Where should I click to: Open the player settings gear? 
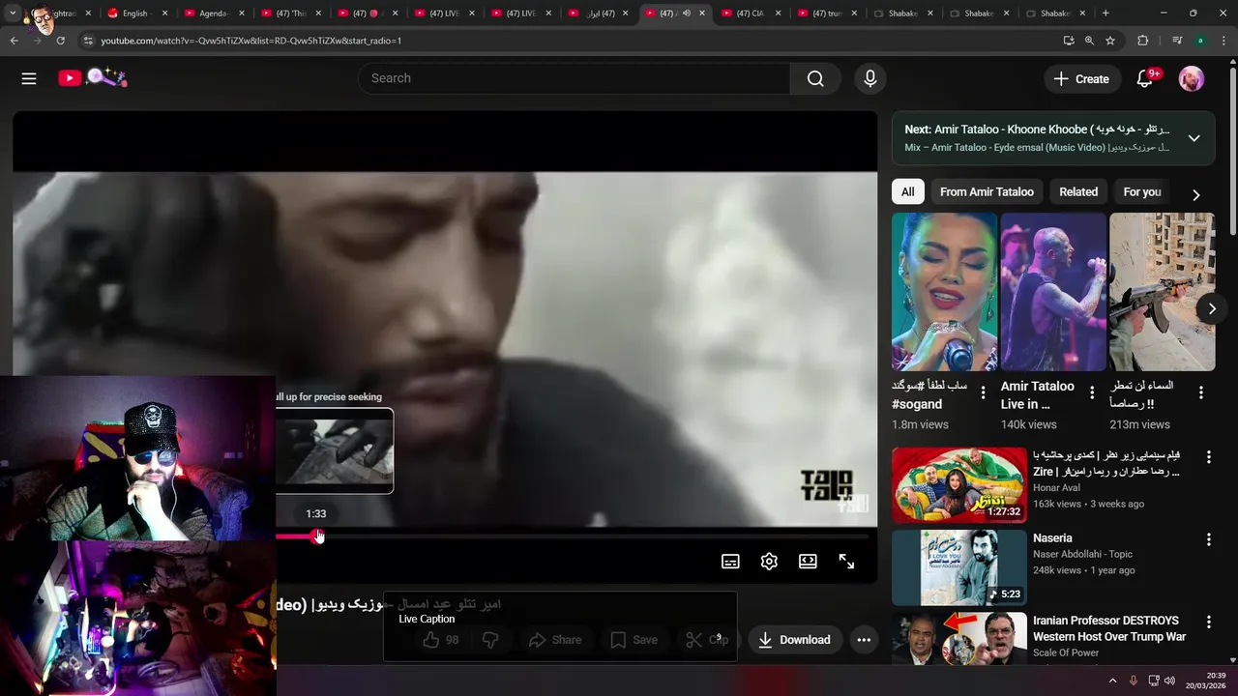769,562
